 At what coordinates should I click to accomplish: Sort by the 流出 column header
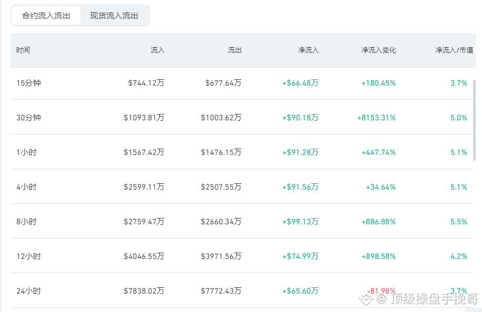(234, 50)
